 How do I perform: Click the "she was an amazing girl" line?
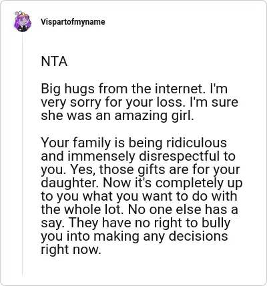[117, 115]
